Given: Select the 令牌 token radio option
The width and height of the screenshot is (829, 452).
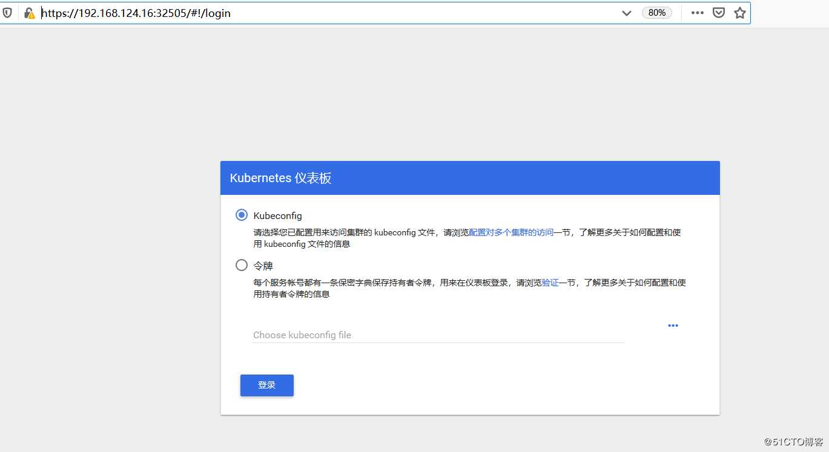Looking at the screenshot, I should tap(242, 265).
